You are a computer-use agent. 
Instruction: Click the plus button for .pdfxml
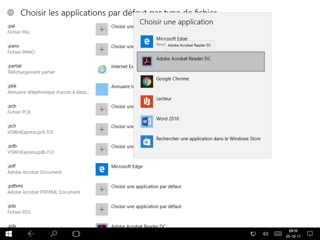coord(102,189)
